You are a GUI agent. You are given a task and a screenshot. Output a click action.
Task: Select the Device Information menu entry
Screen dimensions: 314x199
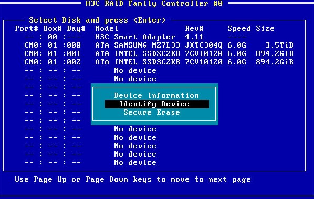(156, 95)
